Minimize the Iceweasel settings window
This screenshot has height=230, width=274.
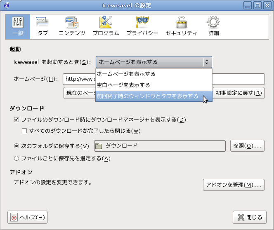248,5
